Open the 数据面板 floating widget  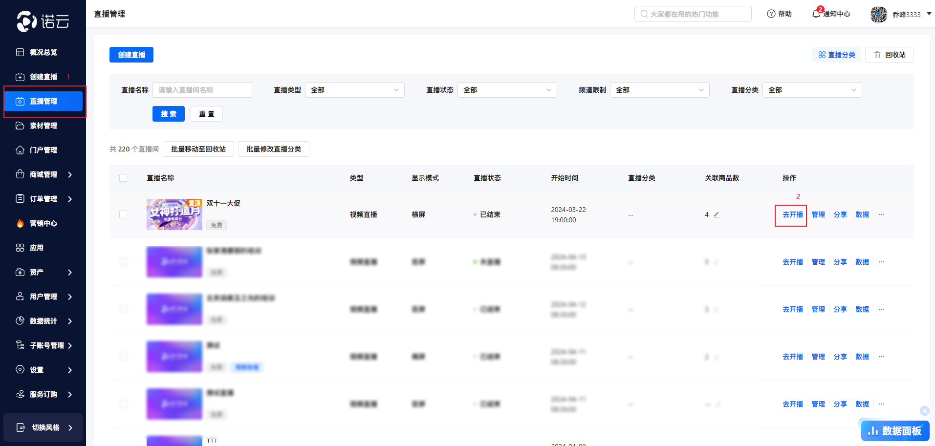(895, 431)
